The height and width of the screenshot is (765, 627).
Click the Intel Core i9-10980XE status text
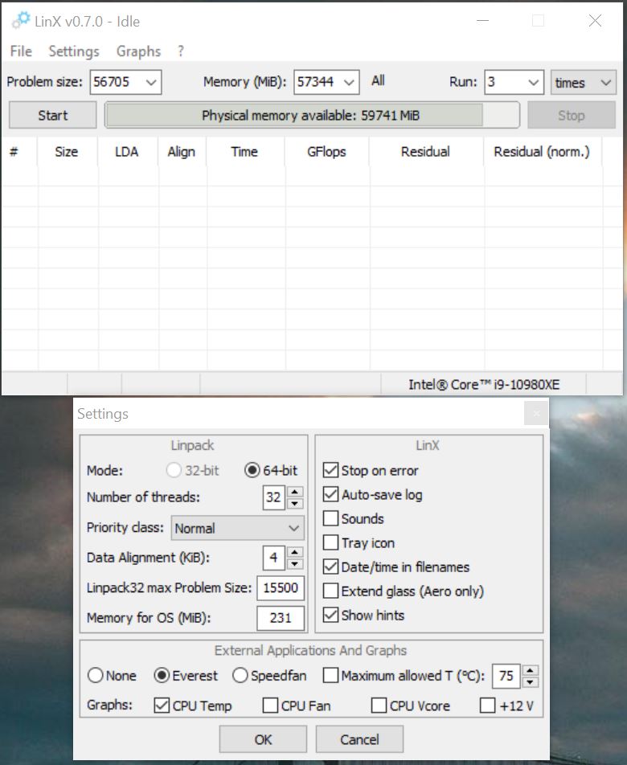click(484, 384)
